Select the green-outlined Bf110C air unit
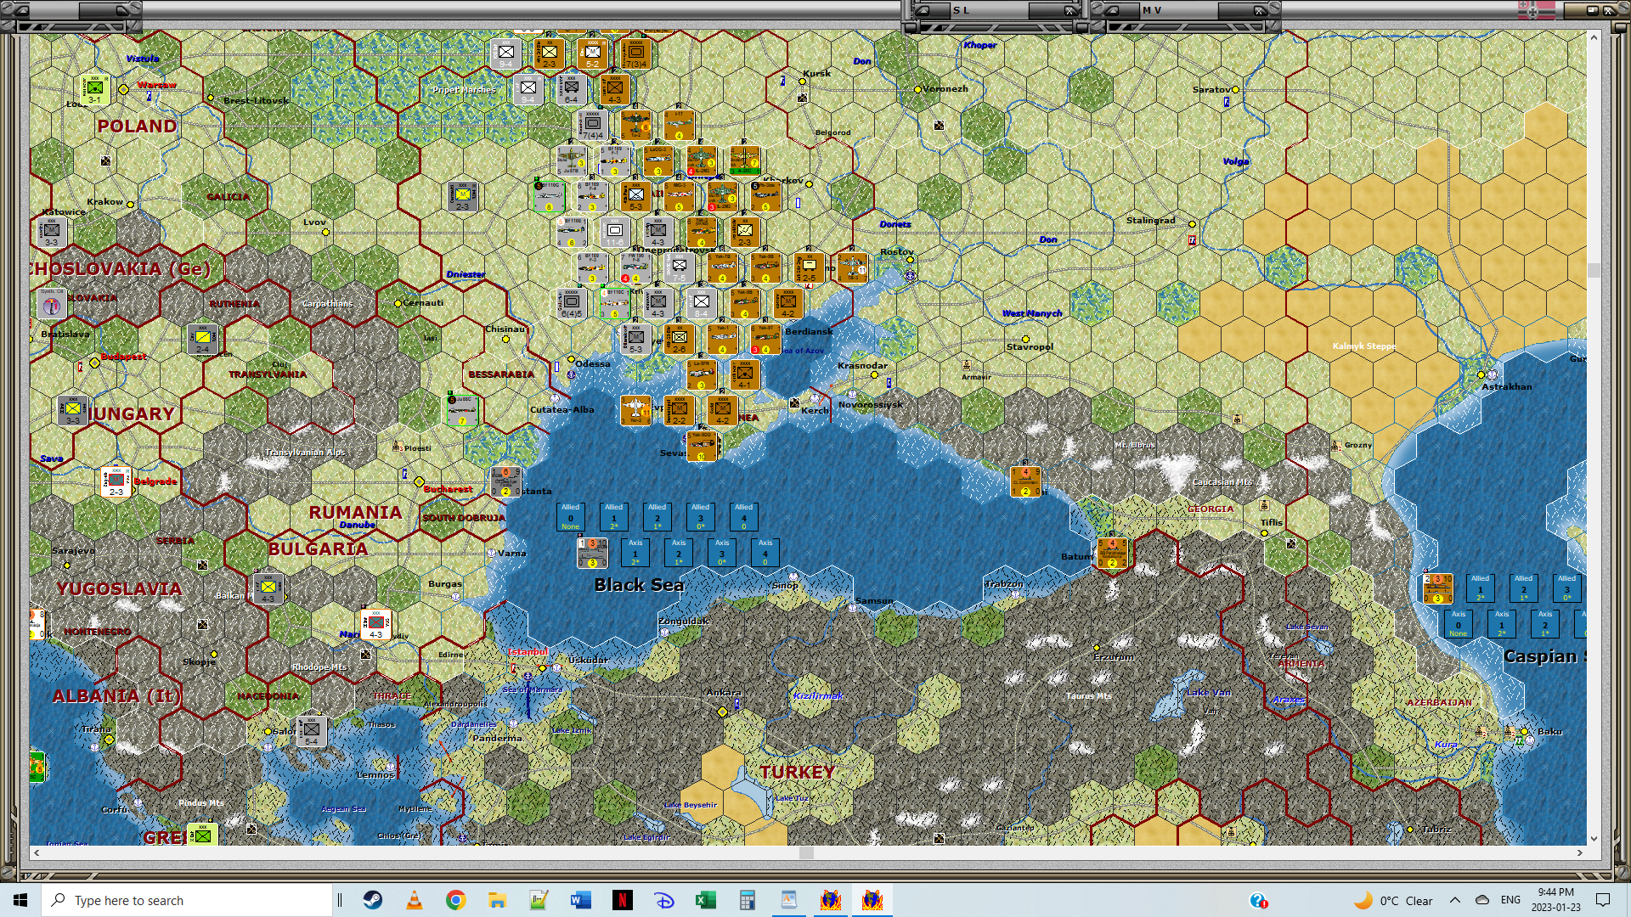Viewport: 1631px width, 917px height. pyautogui.click(x=615, y=303)
